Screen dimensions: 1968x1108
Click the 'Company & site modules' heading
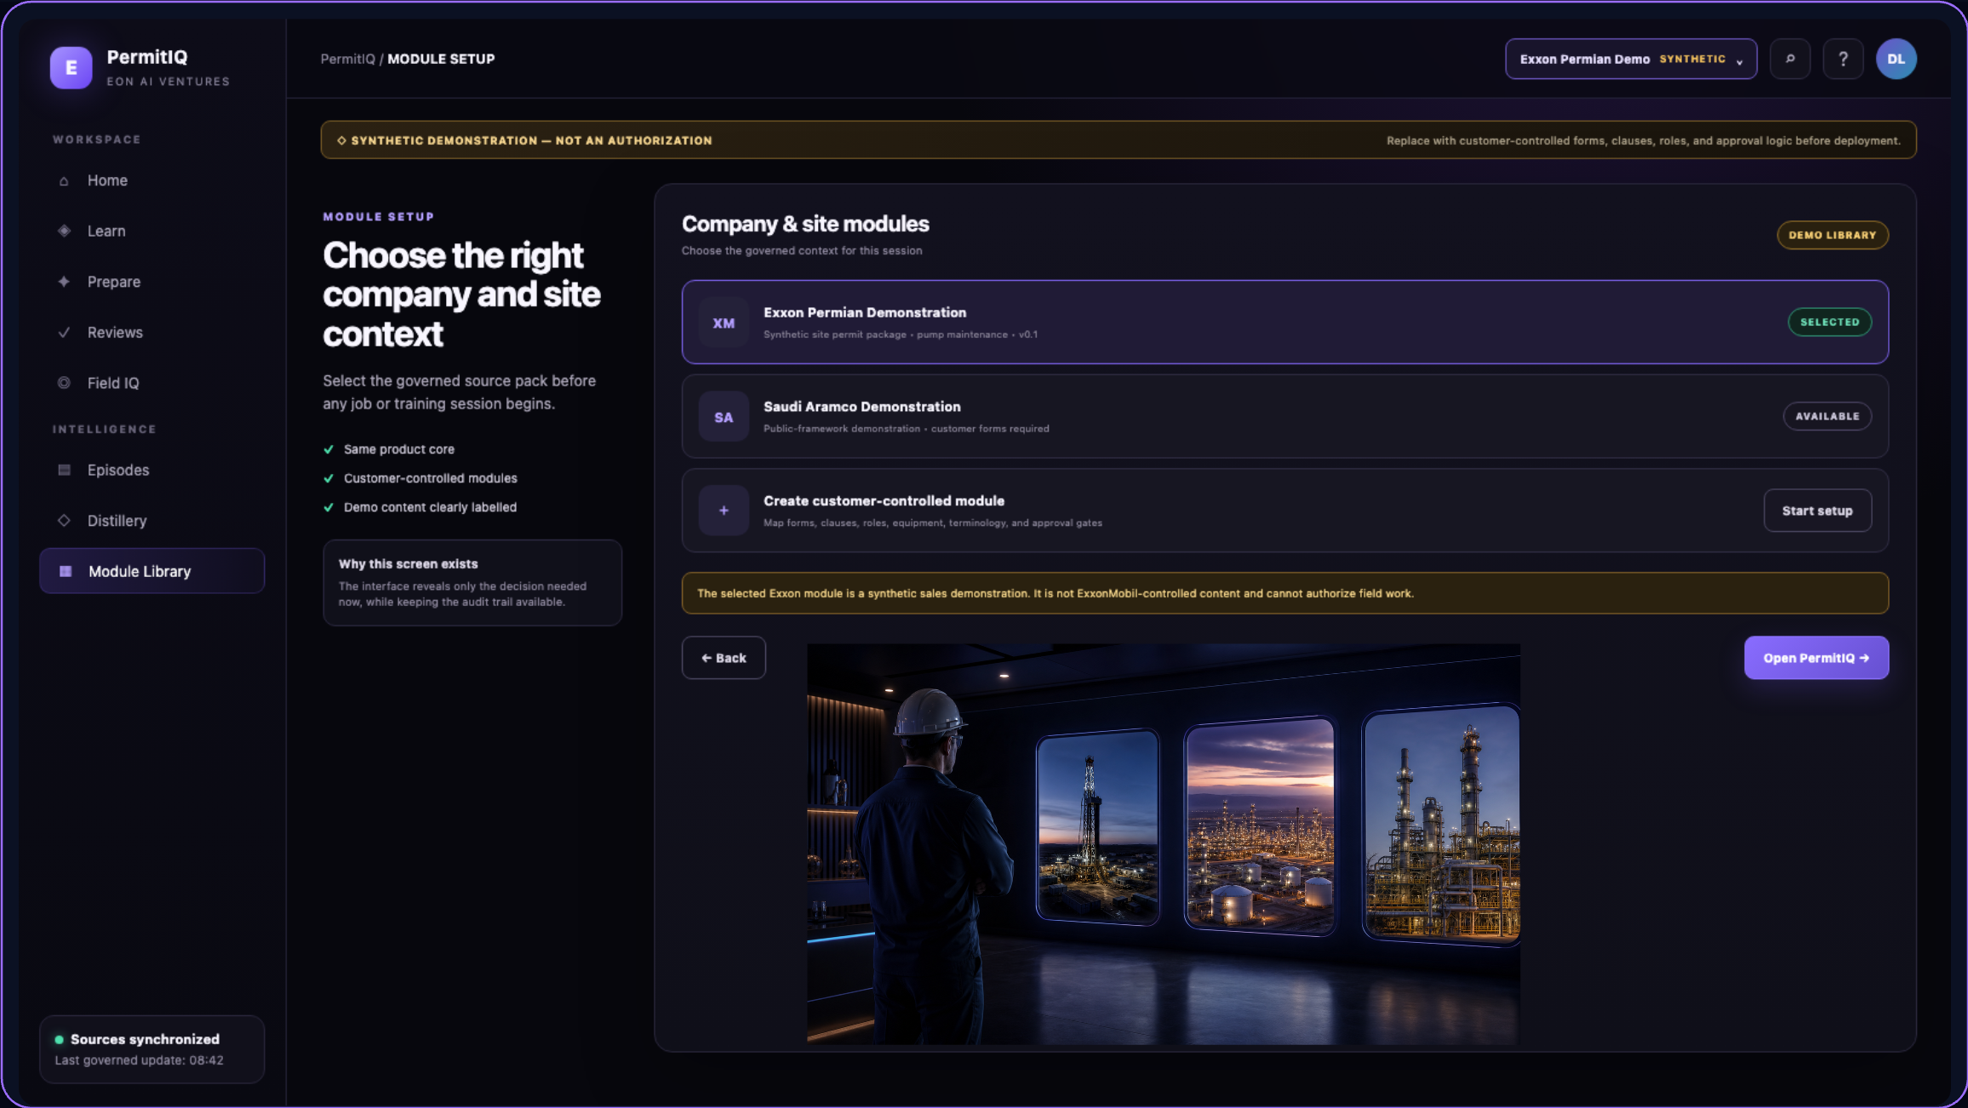point(805,224)
